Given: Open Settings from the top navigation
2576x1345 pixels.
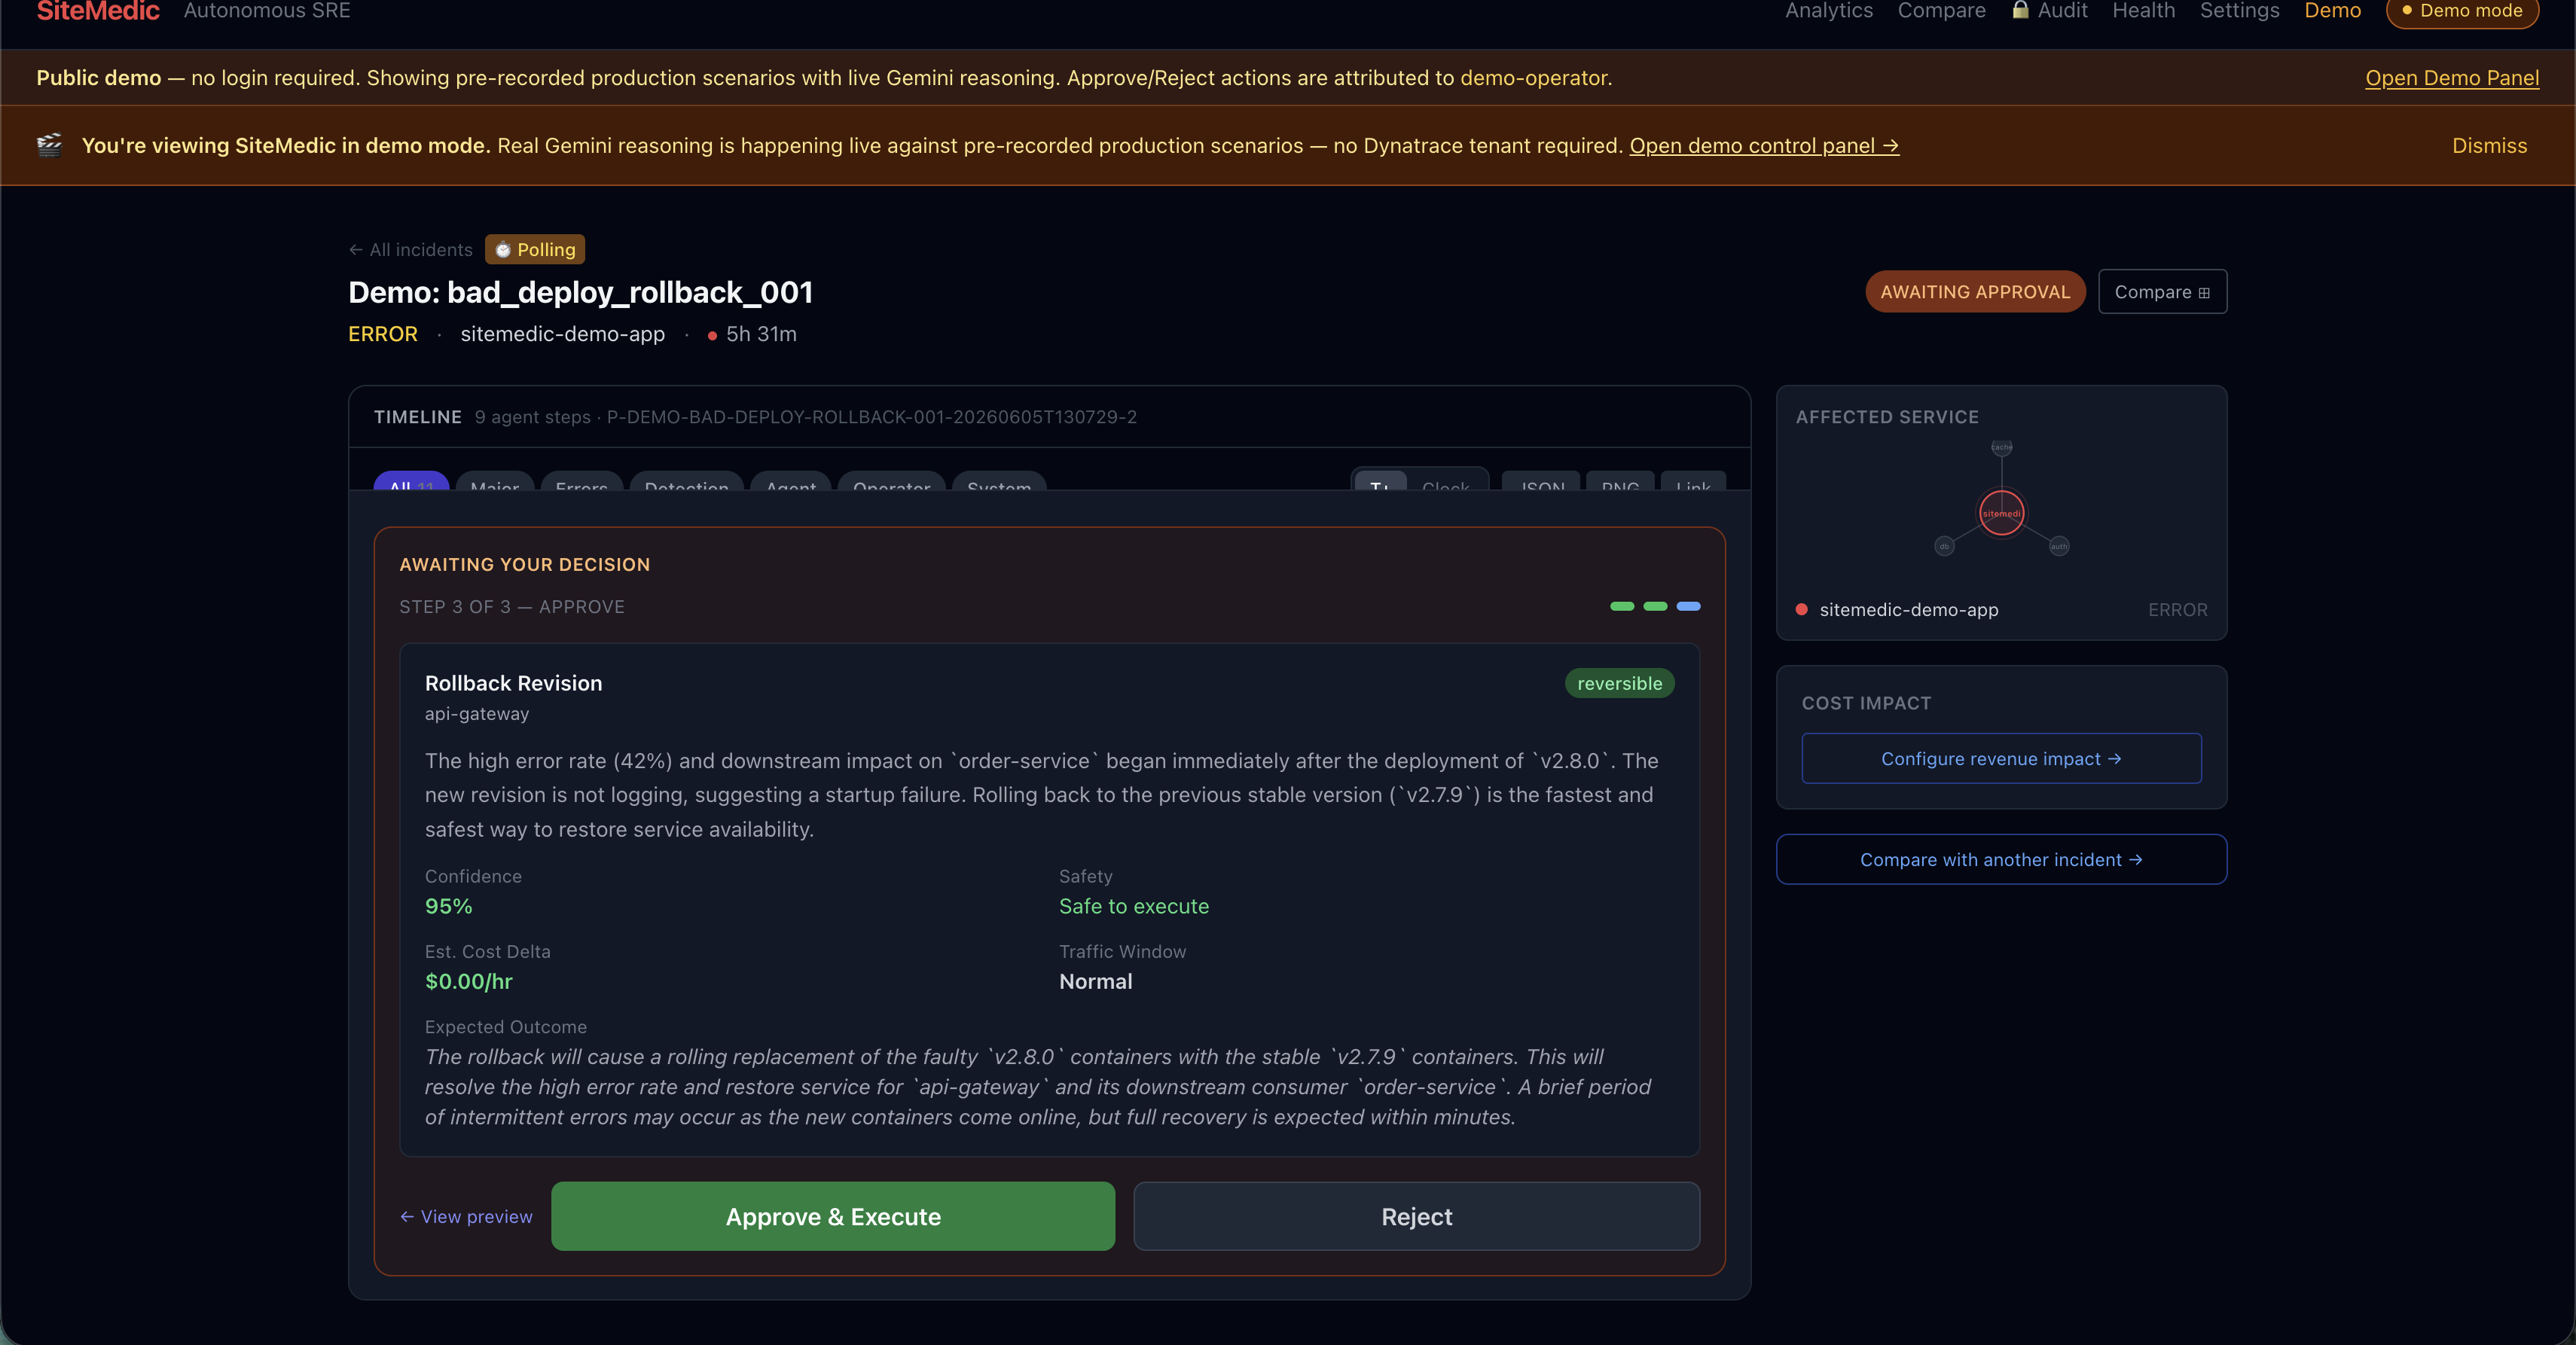Looking at the screenshot, I should coord(2239,11).
